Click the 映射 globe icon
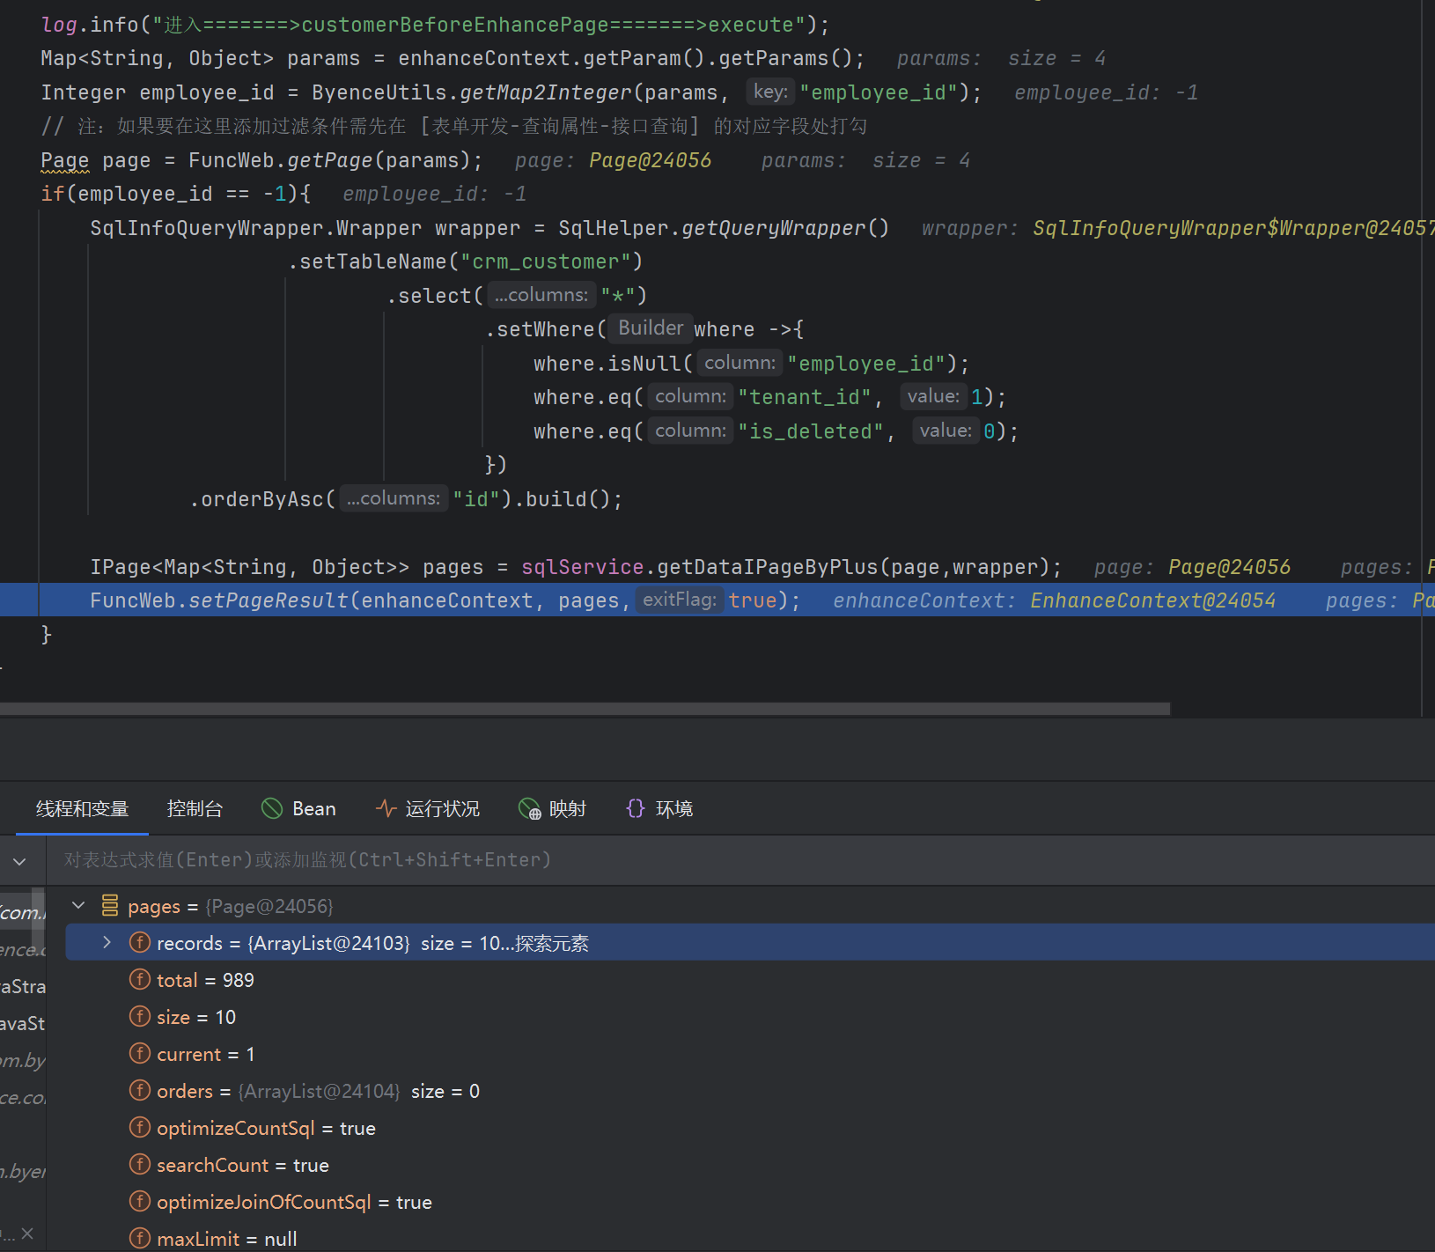 pyautogui.click(x=529, y=808)
